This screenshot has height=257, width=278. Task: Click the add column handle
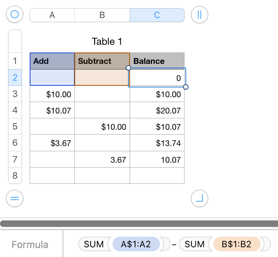200,15
